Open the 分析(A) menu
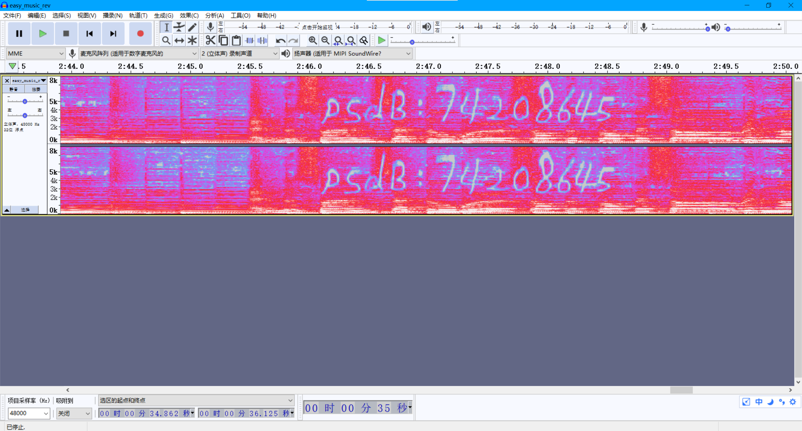The height and width of the screenshot is (431, 802). point(214,15)
